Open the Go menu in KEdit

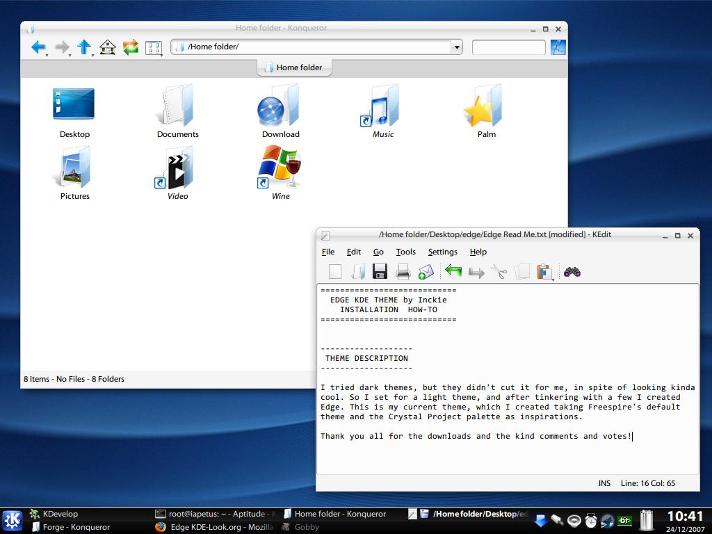tap(378, 252)
